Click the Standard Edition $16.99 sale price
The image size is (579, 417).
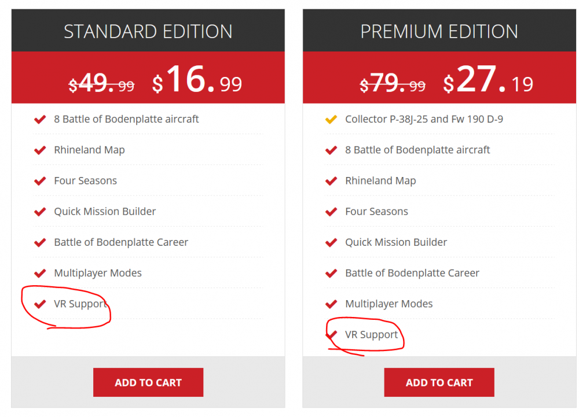pyautogui.click(x=197, y=82)
